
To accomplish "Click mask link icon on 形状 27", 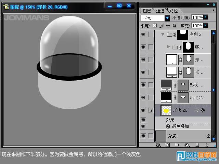I will point(175,97).
